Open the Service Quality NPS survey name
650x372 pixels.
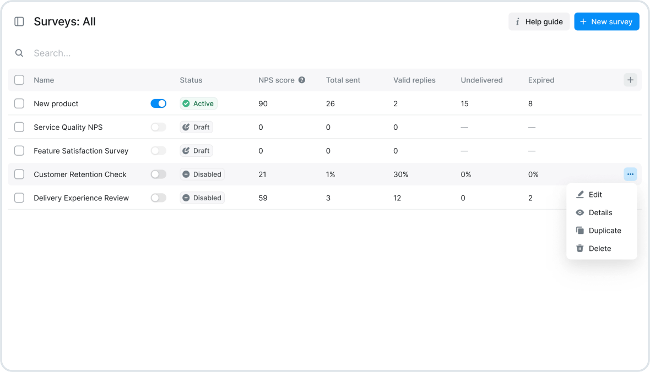click(x=68, y=127)
